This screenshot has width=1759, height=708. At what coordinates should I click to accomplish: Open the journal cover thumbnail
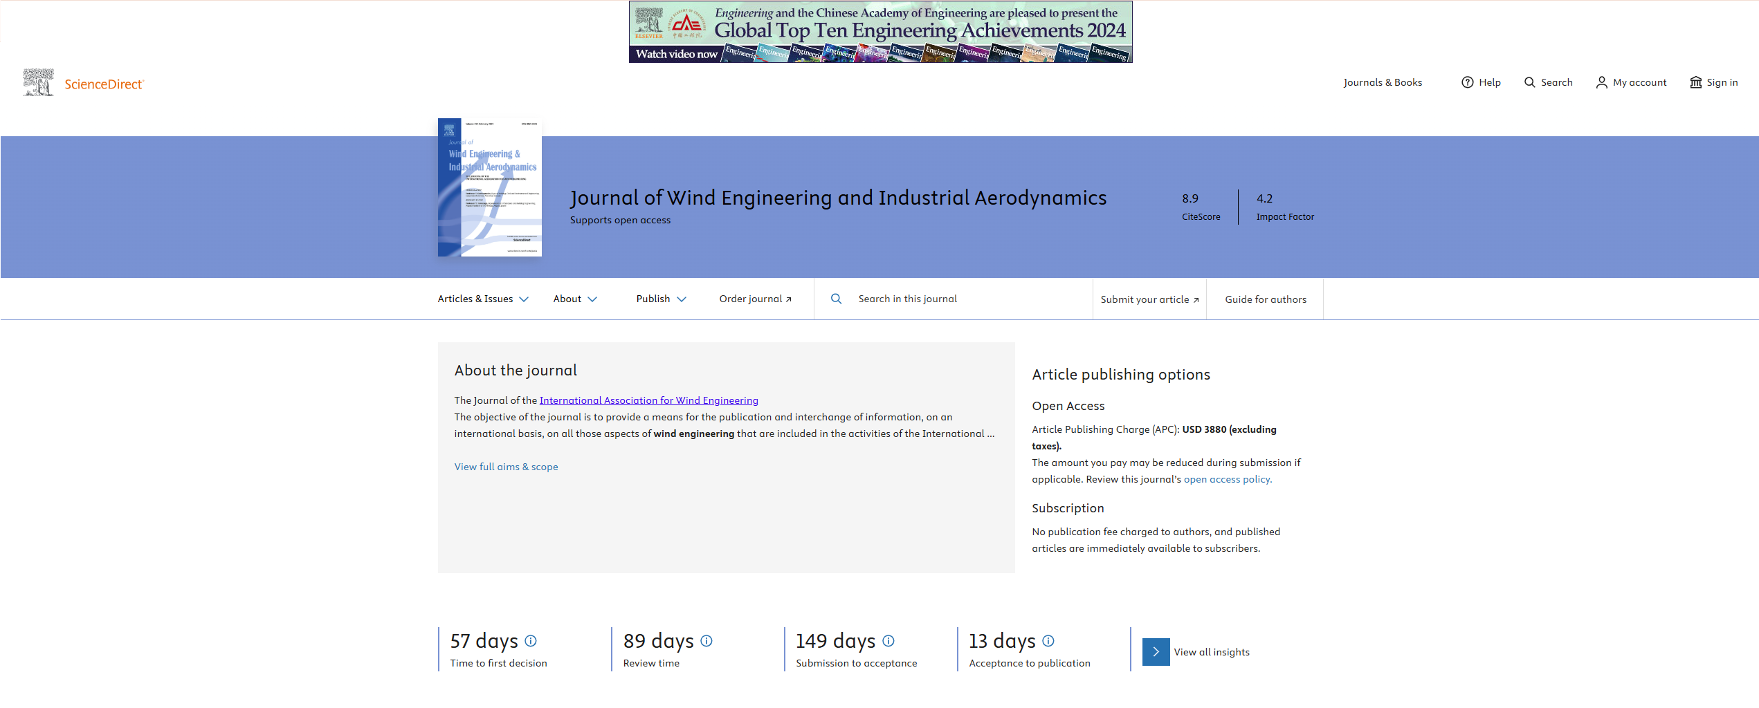490,187
